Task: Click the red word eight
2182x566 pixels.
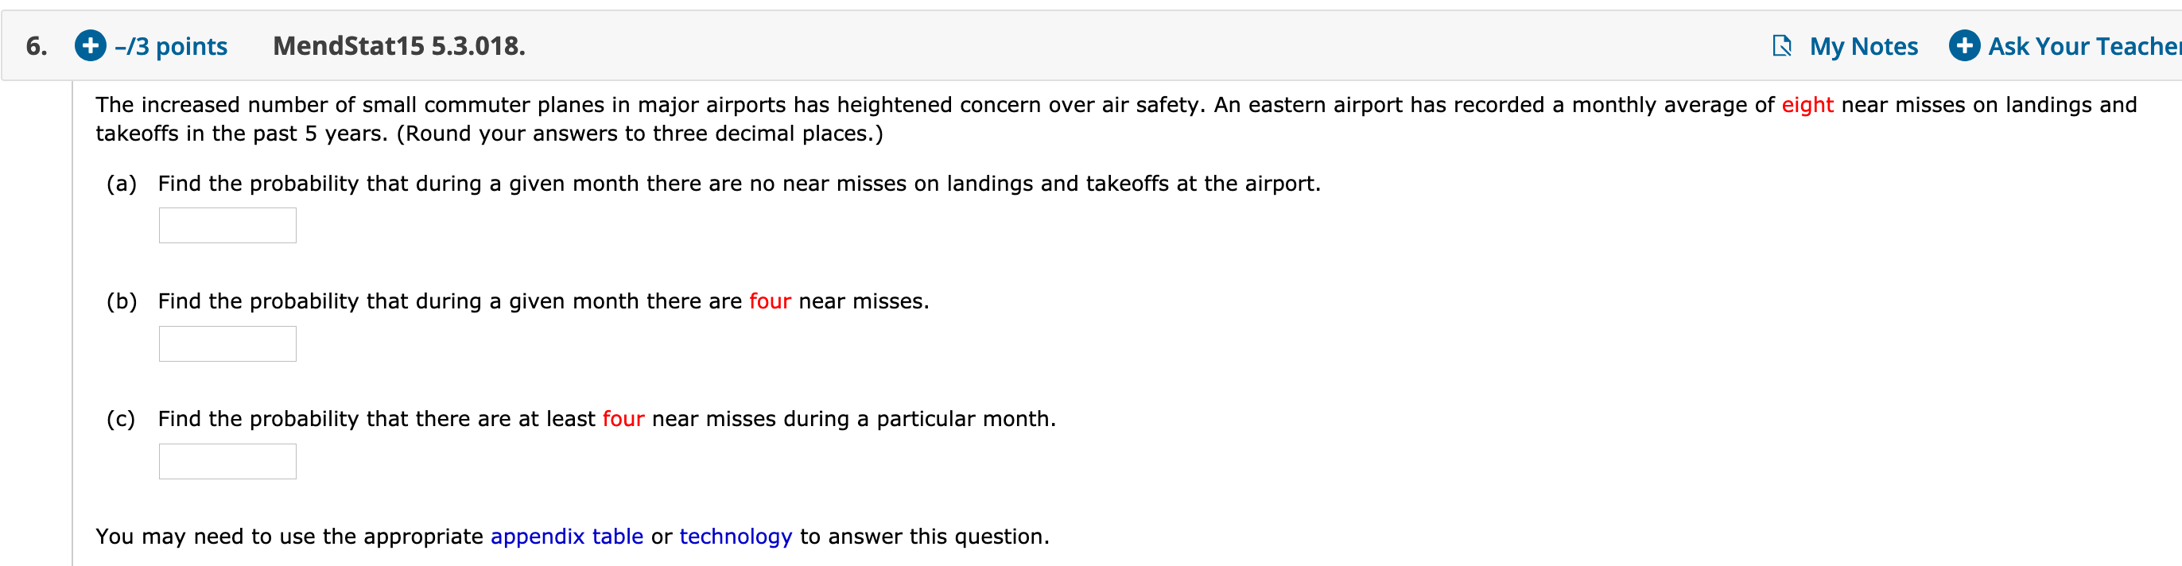Action: 1807,105
